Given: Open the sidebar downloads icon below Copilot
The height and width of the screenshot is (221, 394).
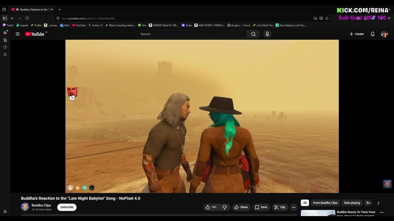Looking at the screenshot, I should pyautogui.click(x=5, y=40).
